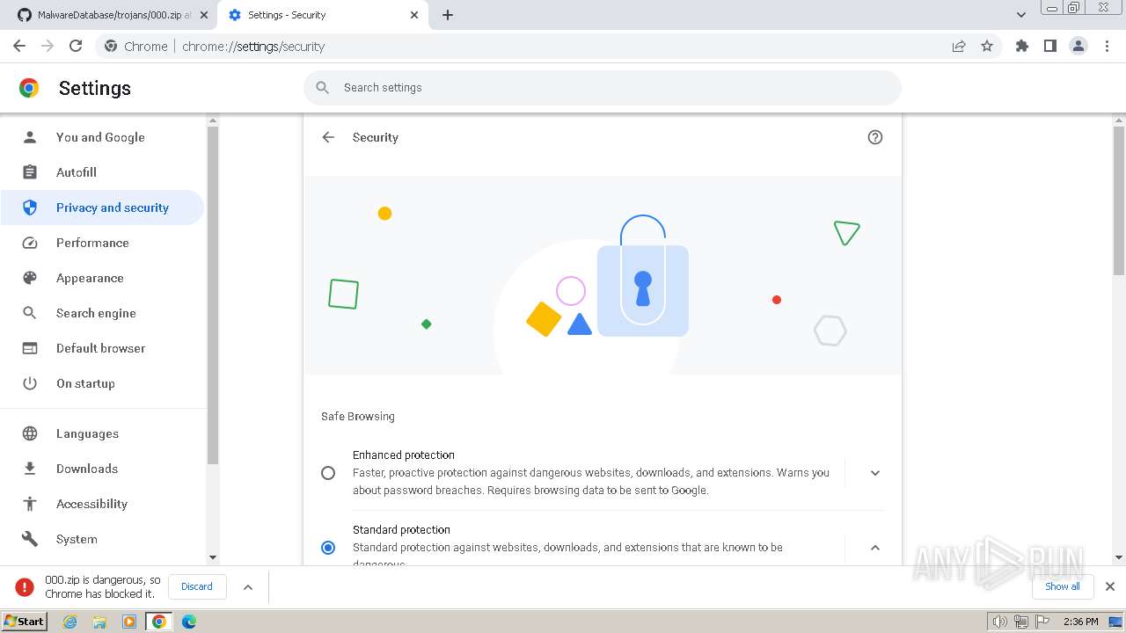Click the share page icon in address bar

tap(959, 46)
